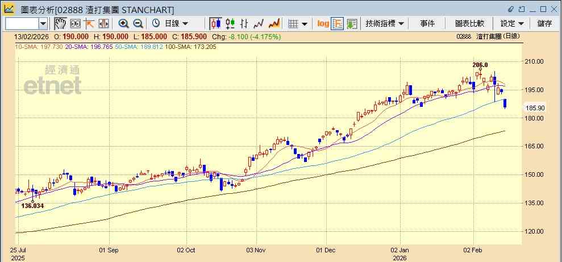Switch to line chart type
The image size is (562, 262).
[x=259, y=24]
